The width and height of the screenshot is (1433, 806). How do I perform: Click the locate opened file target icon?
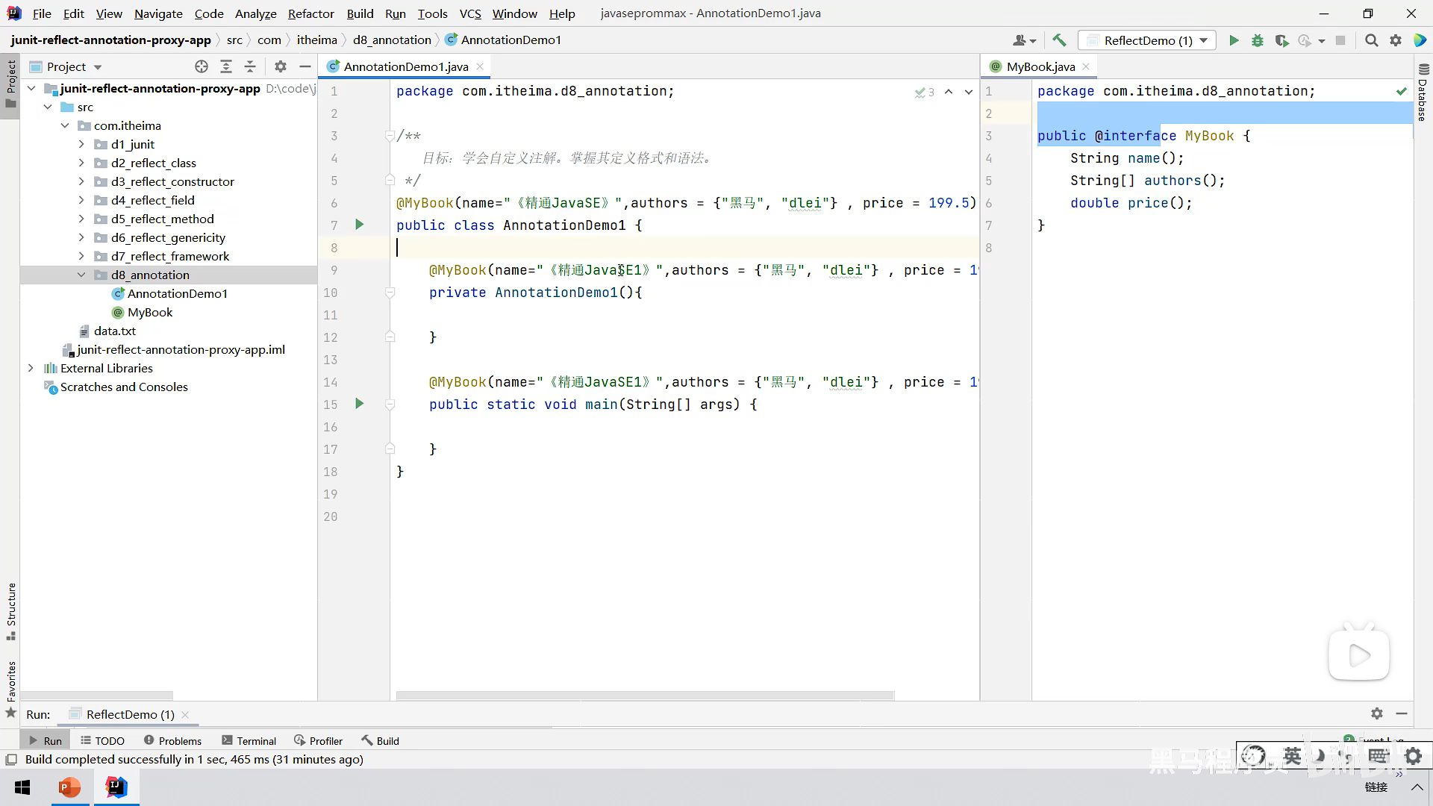pyautogui.click(x=202, y=66)
